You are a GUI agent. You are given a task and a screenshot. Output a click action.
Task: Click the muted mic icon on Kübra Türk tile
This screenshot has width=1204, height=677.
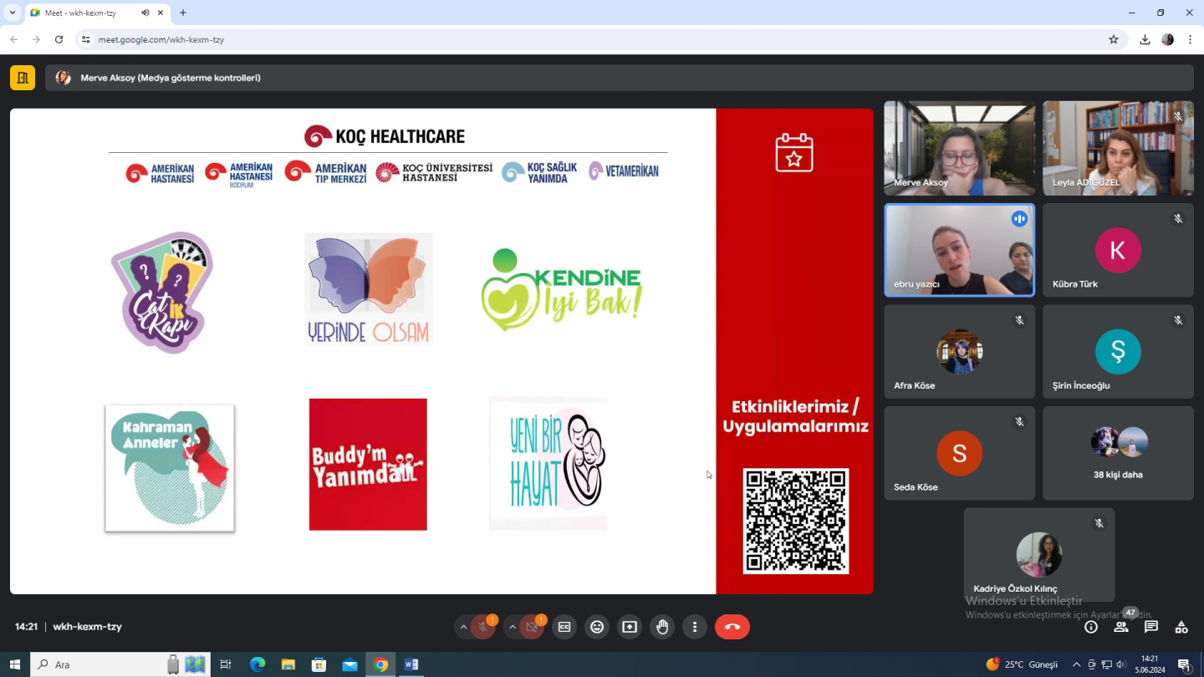1178,219
